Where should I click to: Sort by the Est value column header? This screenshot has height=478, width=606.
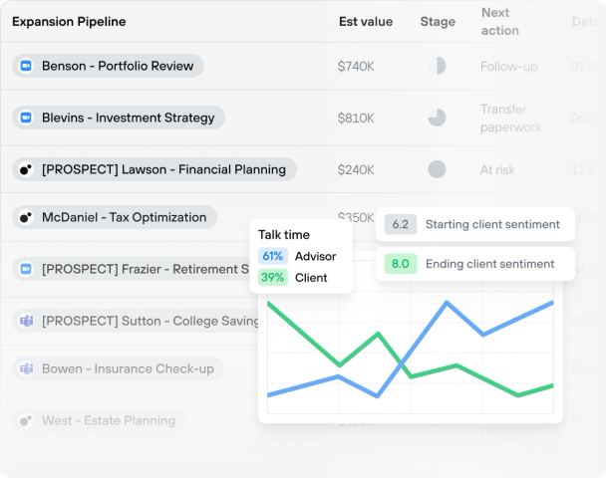tap(365, 21)
